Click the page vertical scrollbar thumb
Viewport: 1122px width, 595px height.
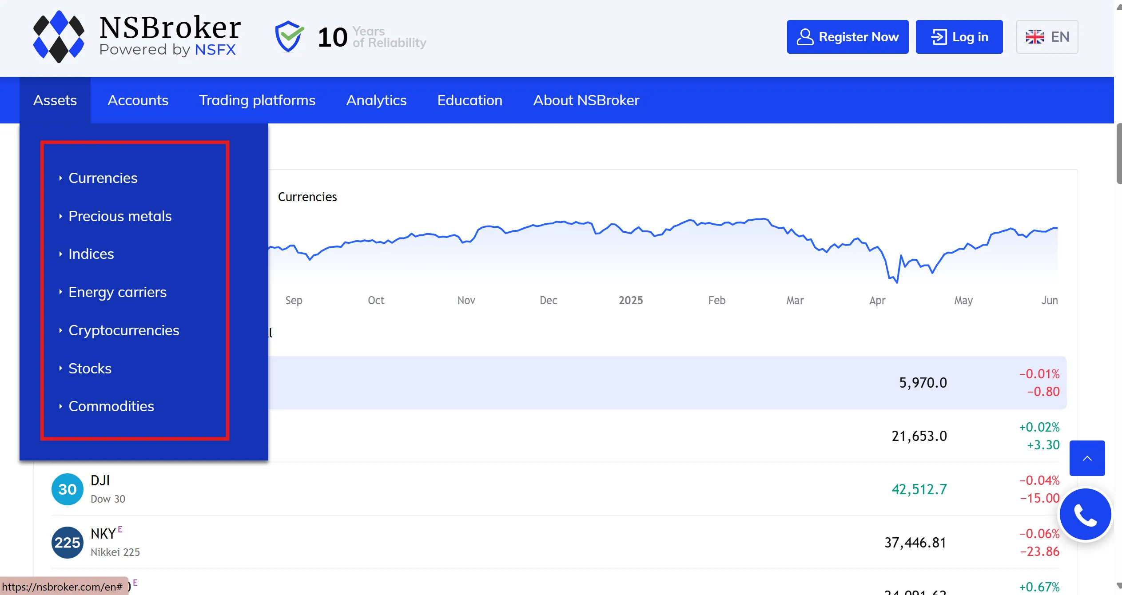1118,154
